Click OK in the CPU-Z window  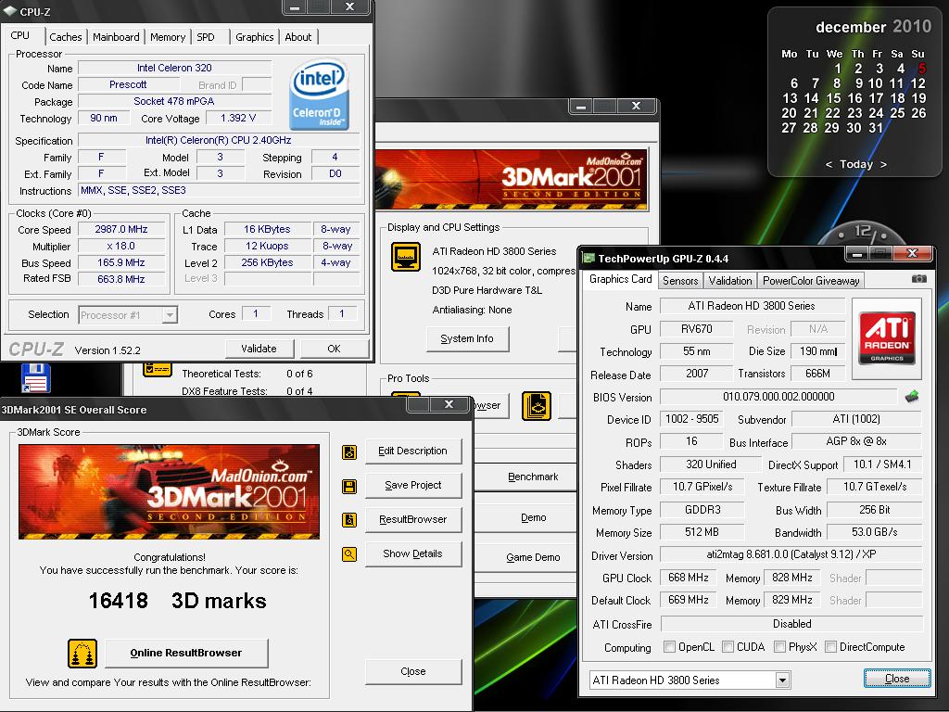pyautogui.click(x=334, y=349)
